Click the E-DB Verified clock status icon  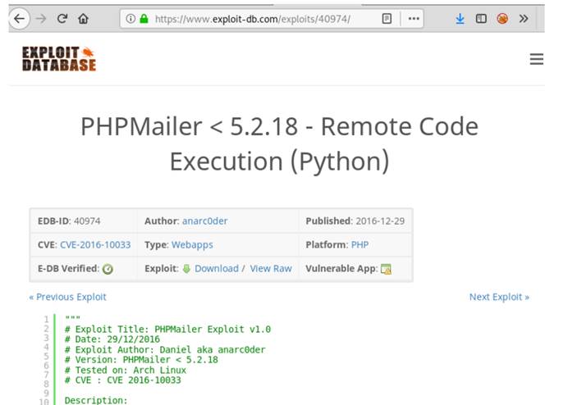tap(108, 269)
